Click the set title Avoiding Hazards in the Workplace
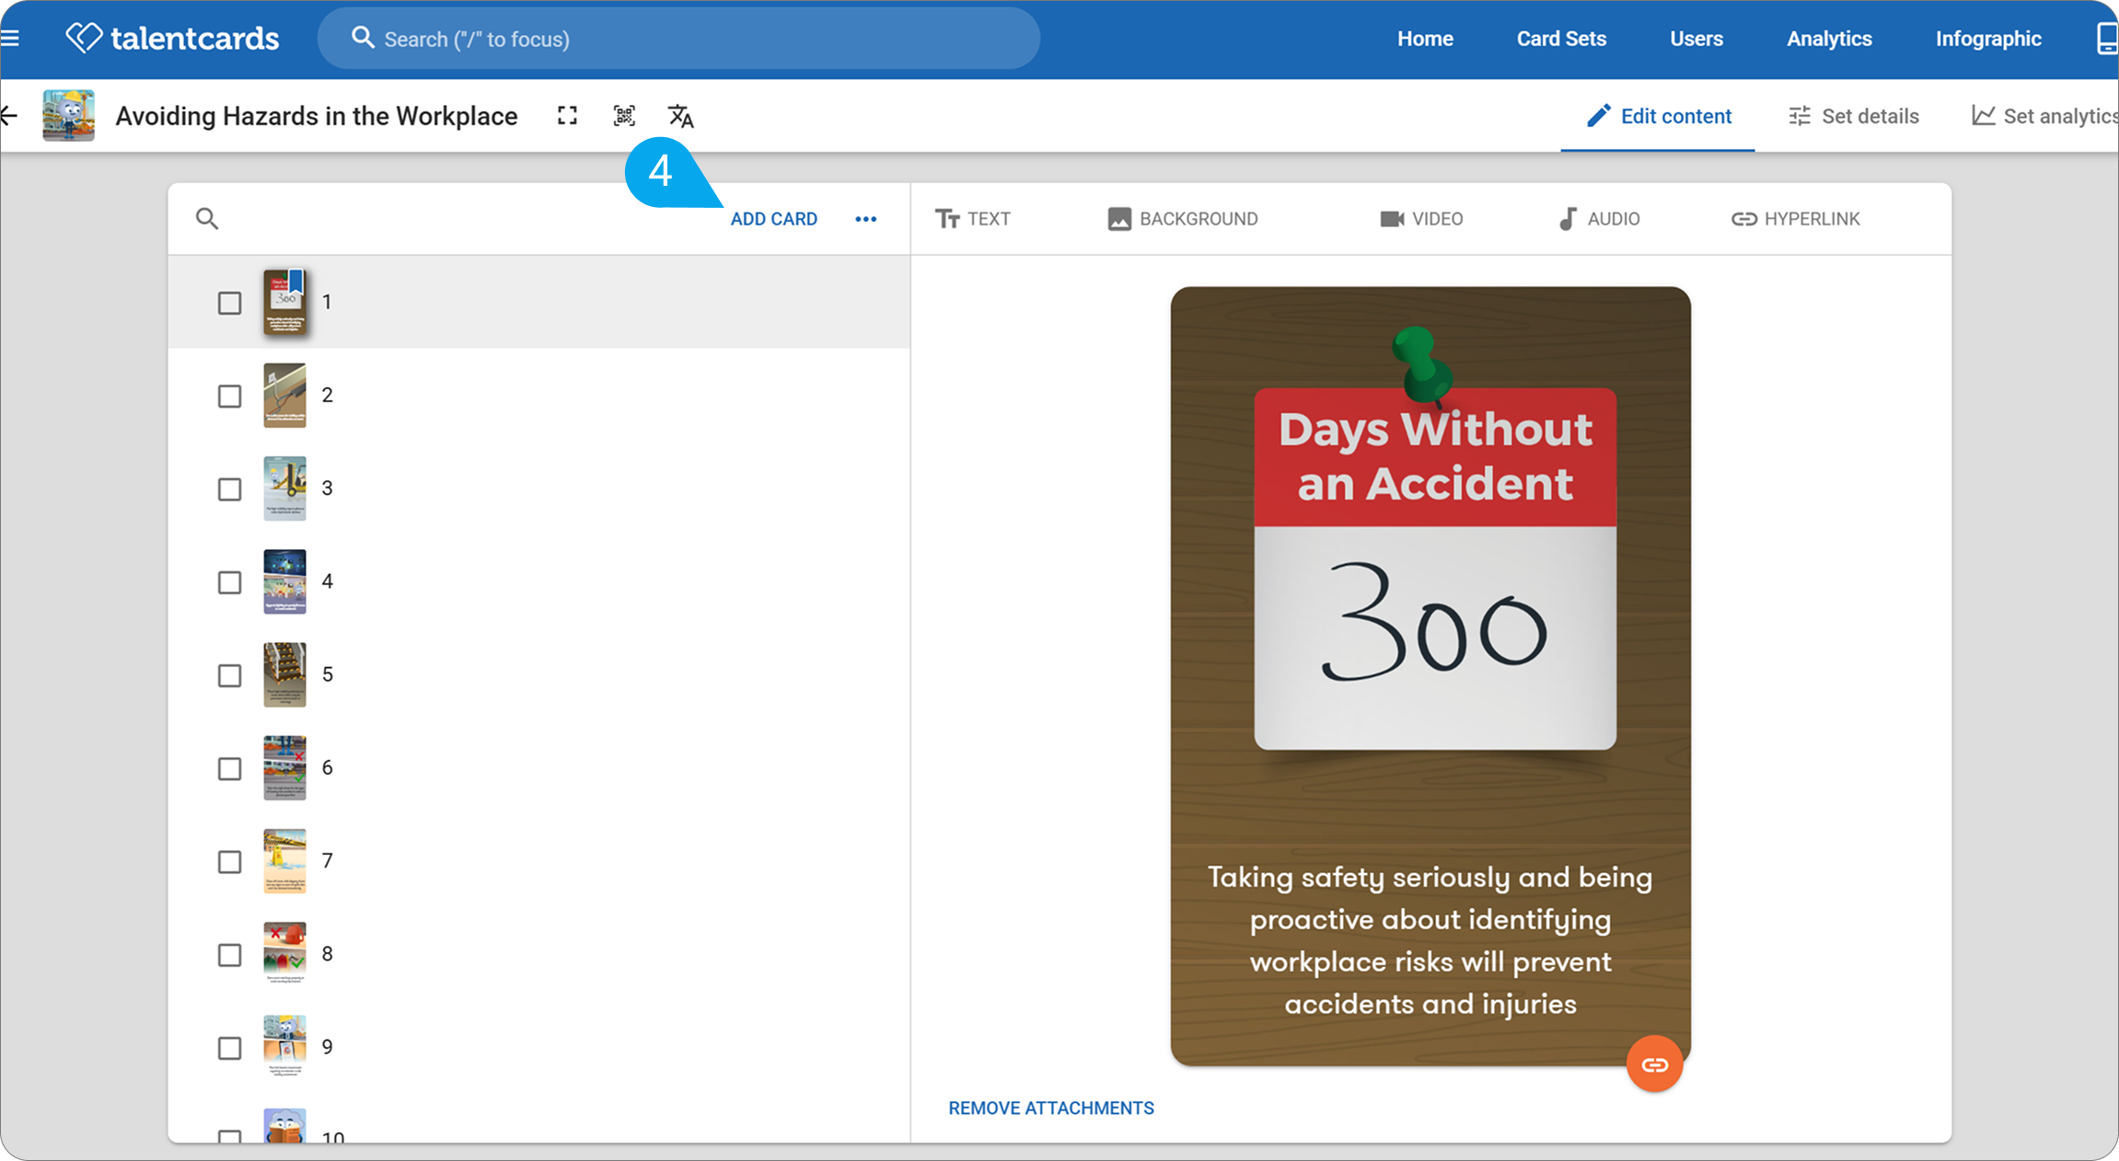The image size is (2119, 1161). [317, 116]
